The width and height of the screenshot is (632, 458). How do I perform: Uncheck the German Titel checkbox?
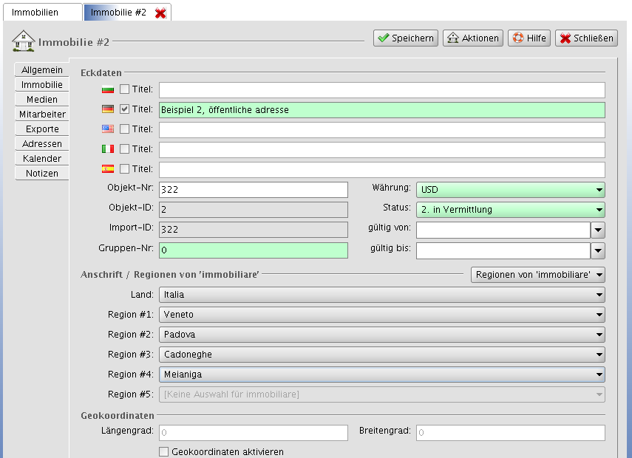[x=124, y=109]
